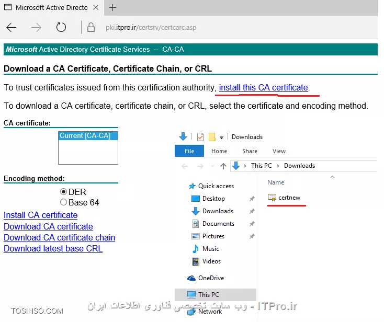Image resolution: width=384 pixels, height=322 pixels.
Task: Click the pin icon next to Pictures
Action: (x=252, y=236)
